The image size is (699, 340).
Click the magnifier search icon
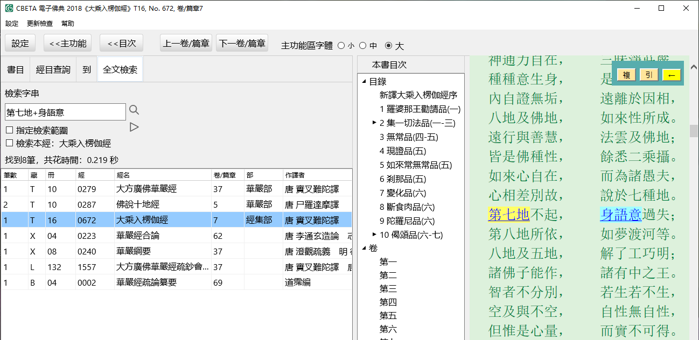134,110
